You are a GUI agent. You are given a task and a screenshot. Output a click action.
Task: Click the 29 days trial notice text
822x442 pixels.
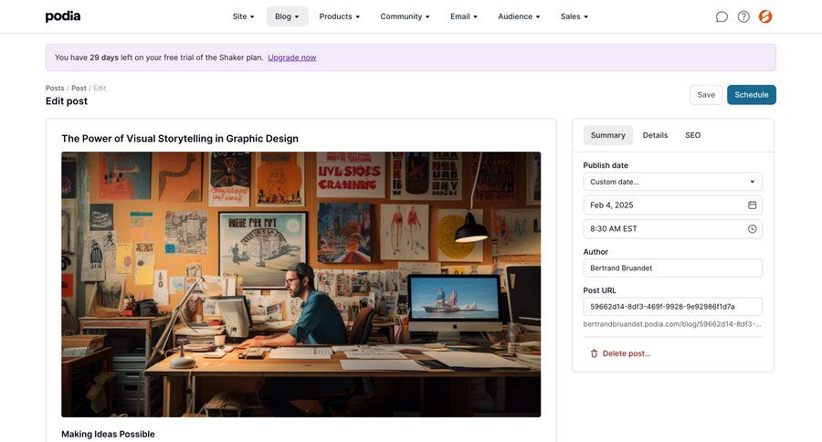[x=159, y=58]
